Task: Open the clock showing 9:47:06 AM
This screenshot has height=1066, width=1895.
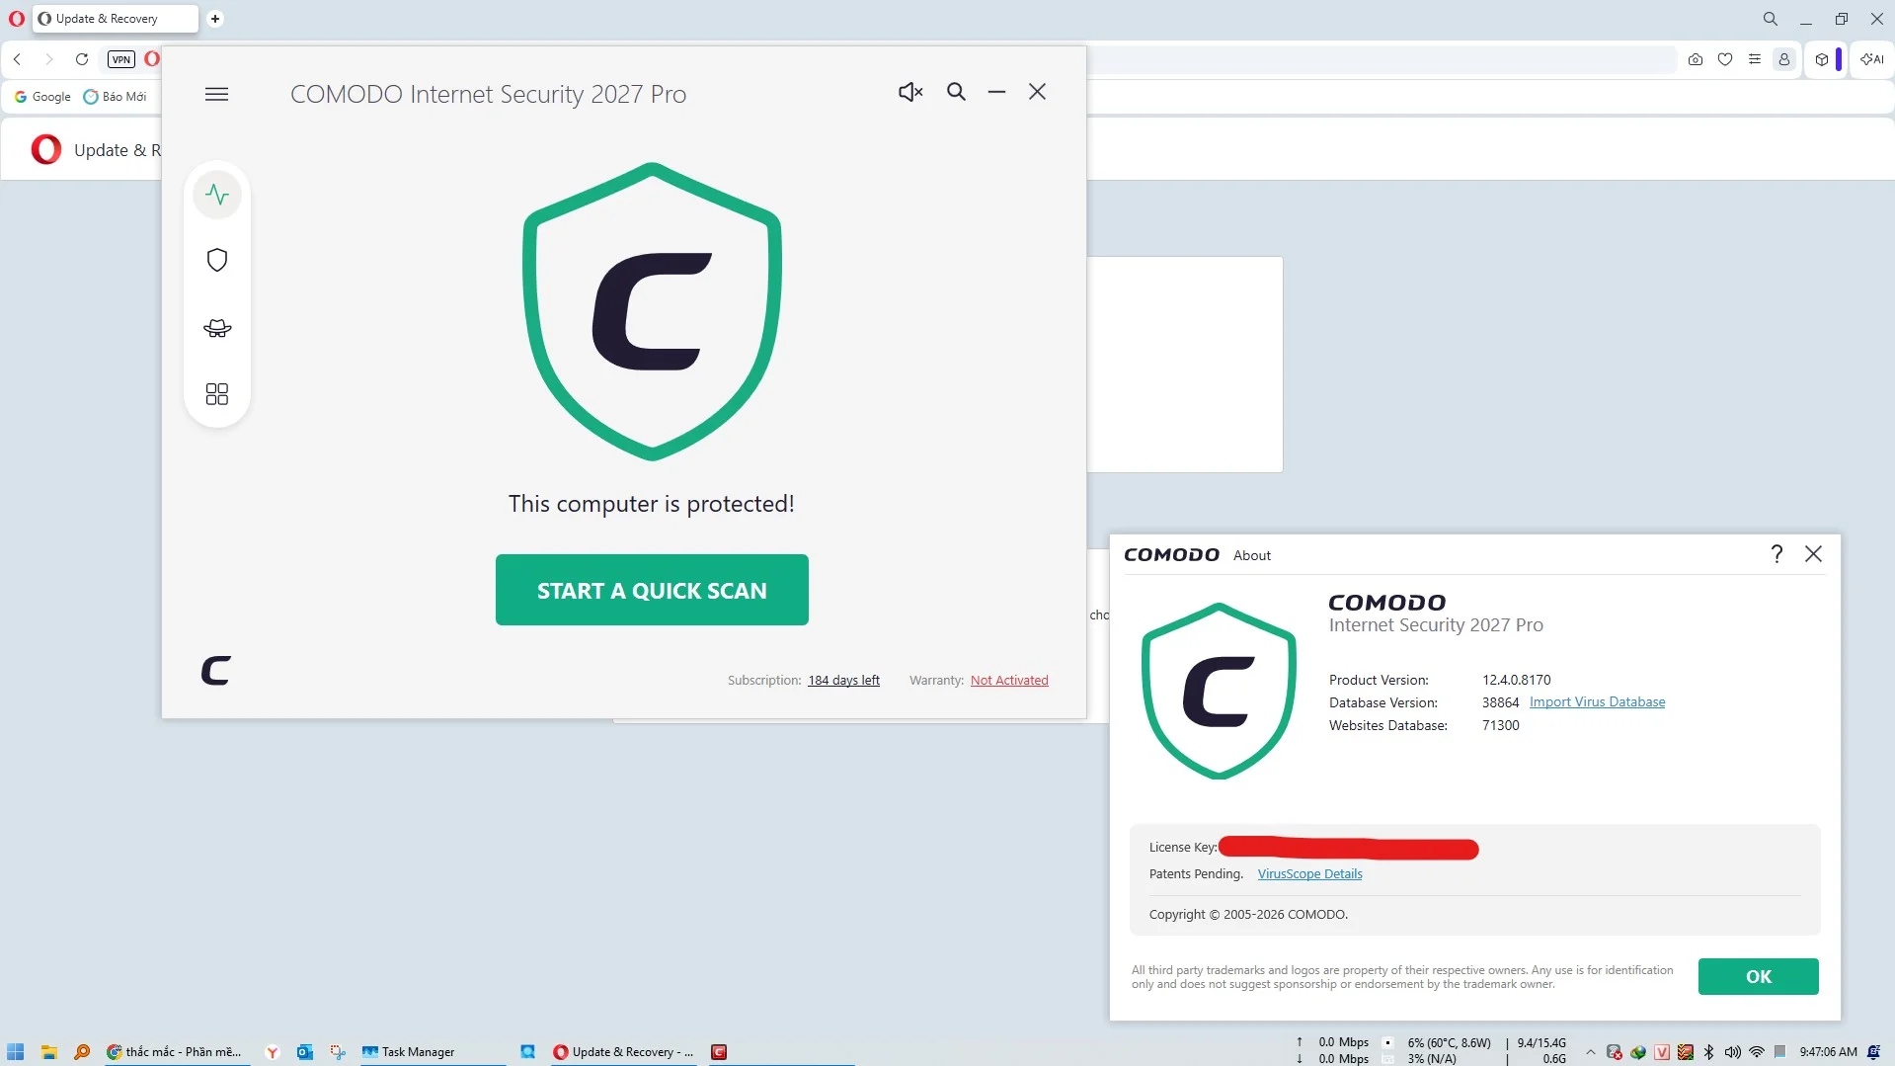Action: click(1828, 1052)
